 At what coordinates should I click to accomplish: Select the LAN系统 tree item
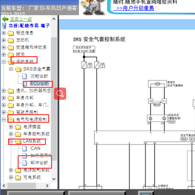click(32, 141)
